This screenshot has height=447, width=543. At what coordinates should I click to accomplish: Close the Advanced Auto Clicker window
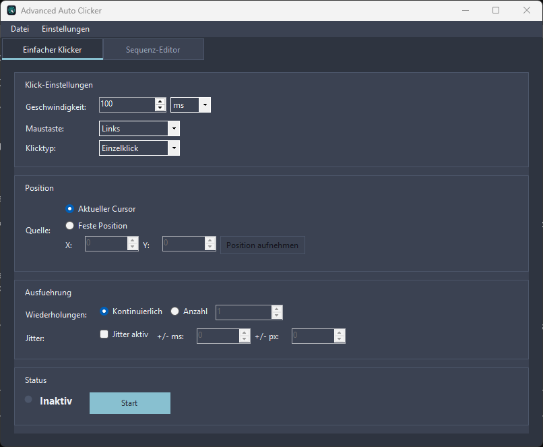point(527,10)
